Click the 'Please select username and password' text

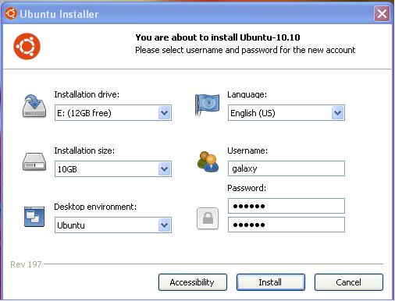(245, 50)
